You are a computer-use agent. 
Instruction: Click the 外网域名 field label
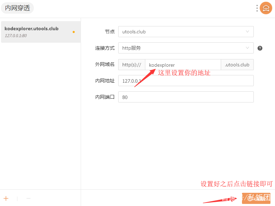(x=105, y=65)
